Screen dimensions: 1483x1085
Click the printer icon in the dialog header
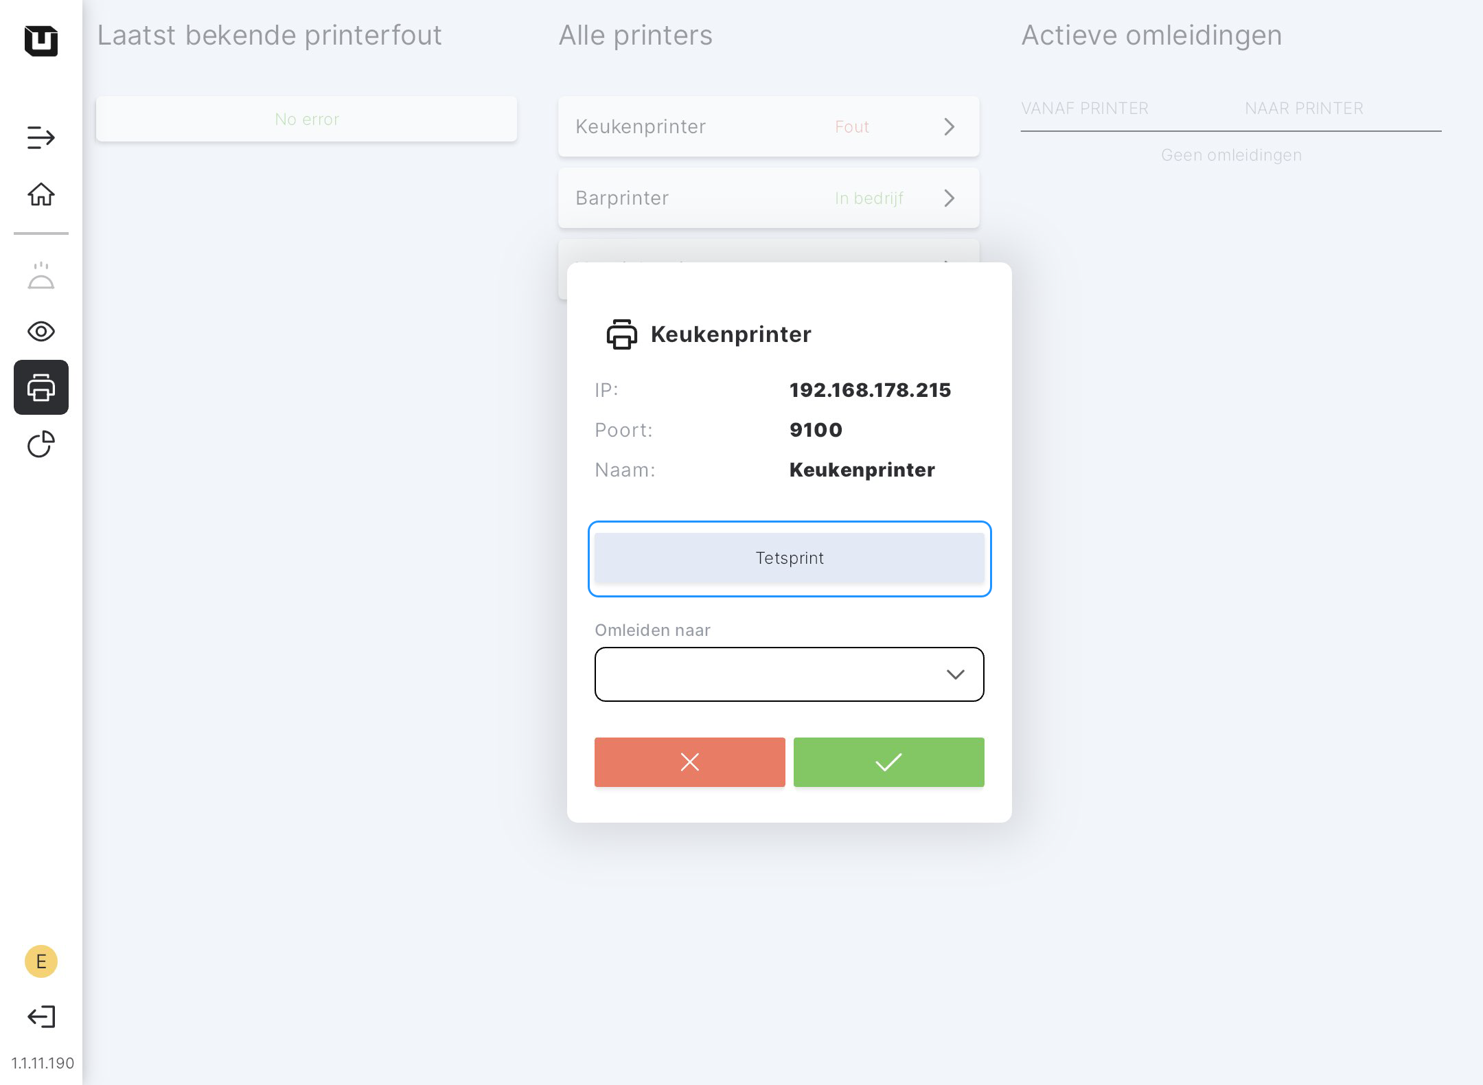click(x=621, y=334)
